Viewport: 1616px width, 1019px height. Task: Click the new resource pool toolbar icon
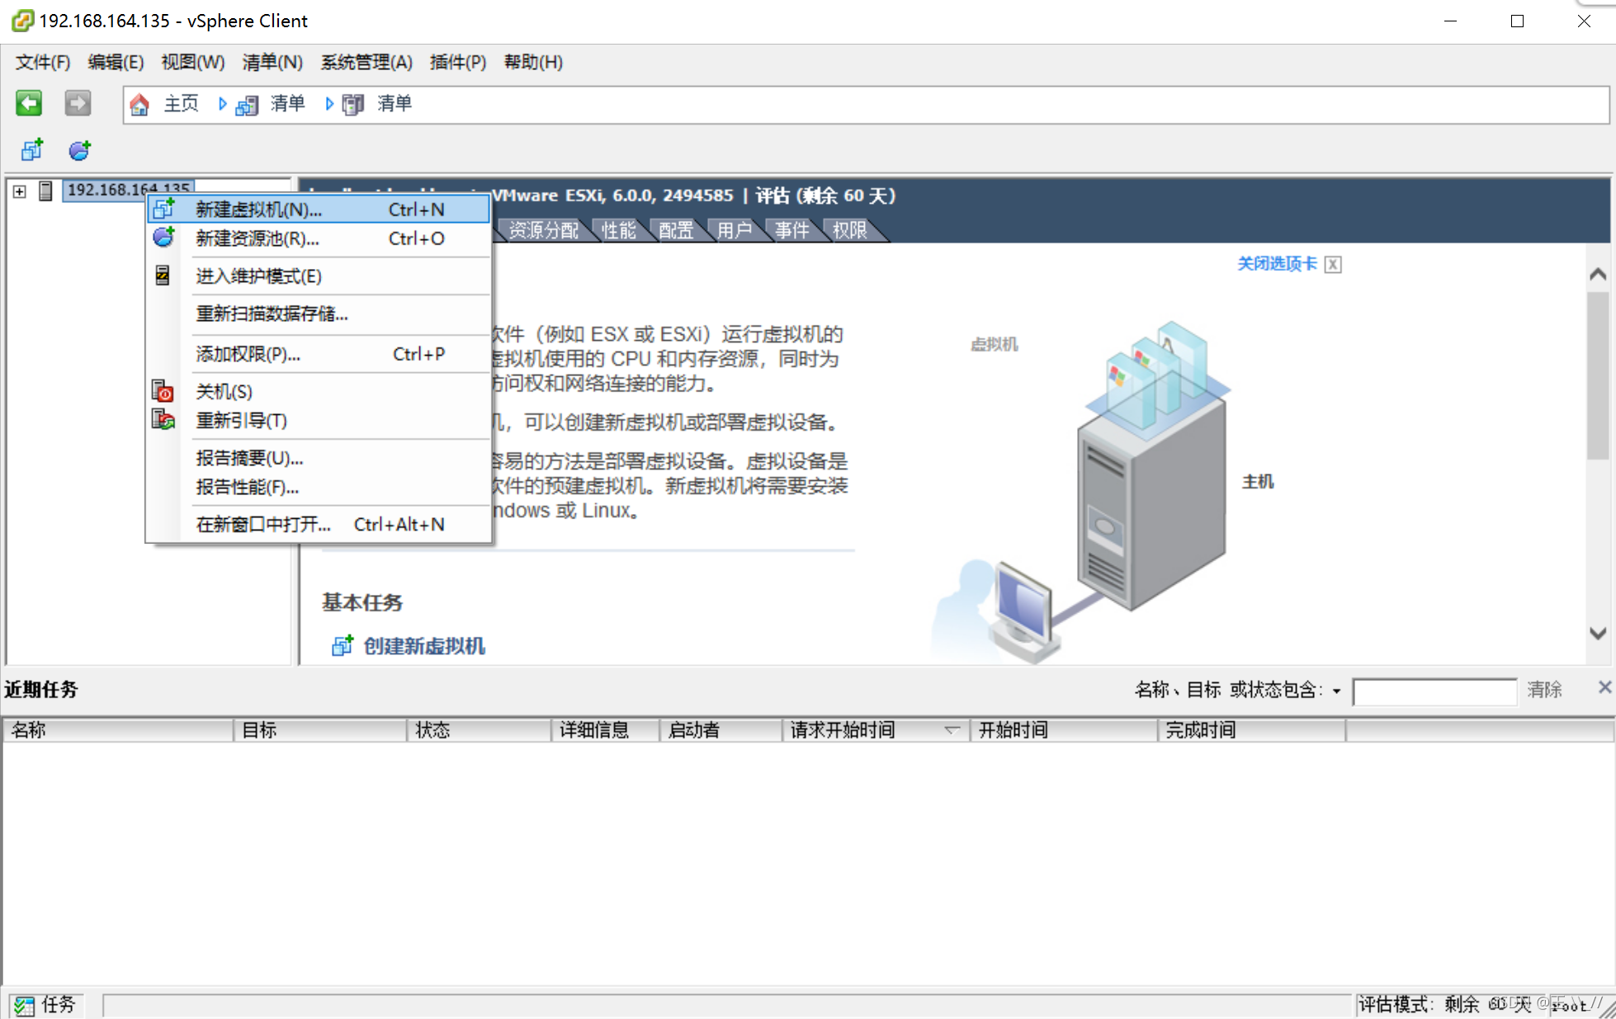[x=79, y=150]
